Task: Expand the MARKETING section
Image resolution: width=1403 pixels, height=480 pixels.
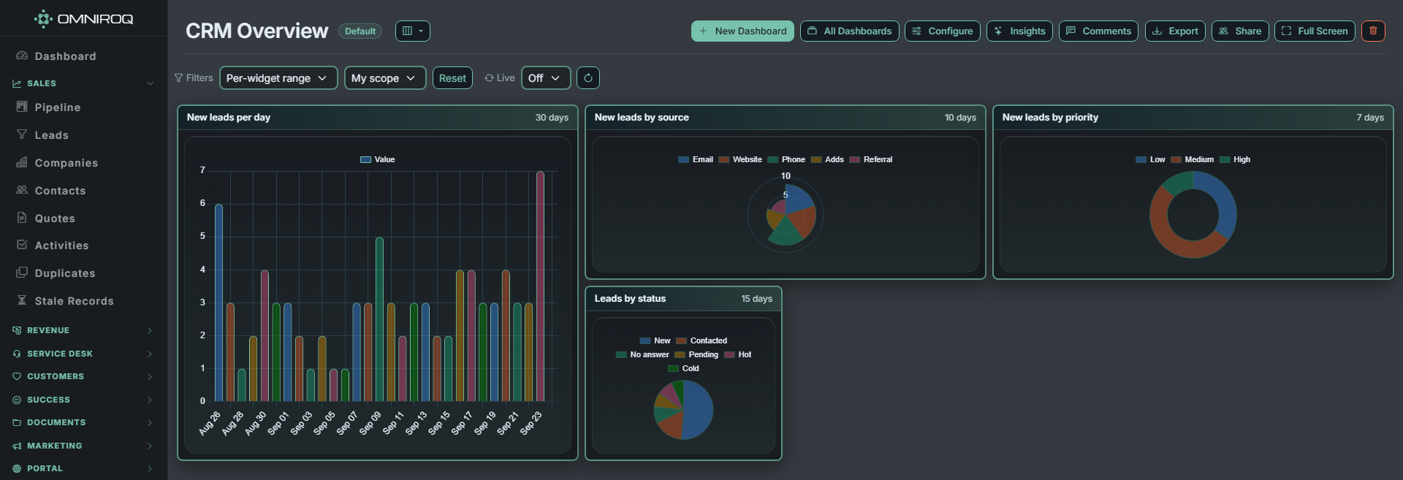Action: coord(83,446)
